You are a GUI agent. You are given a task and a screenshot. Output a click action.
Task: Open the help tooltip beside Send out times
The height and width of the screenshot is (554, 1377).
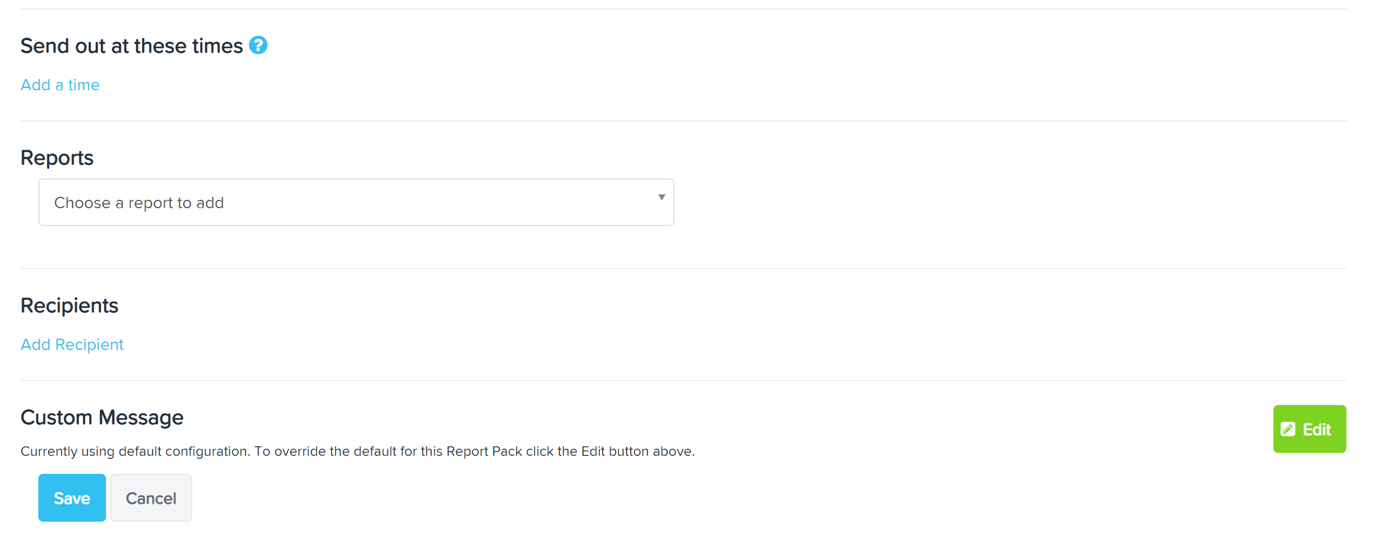tap(258, 45)
